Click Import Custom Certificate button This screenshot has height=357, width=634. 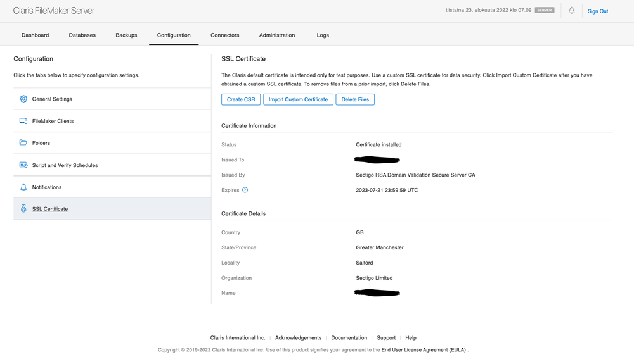[299, 99]
